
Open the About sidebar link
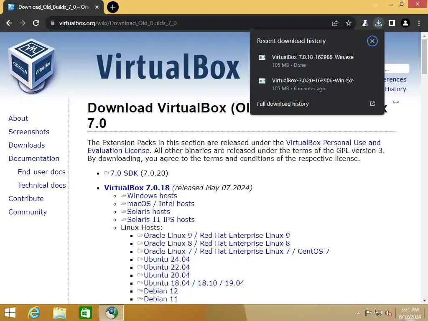18,118
